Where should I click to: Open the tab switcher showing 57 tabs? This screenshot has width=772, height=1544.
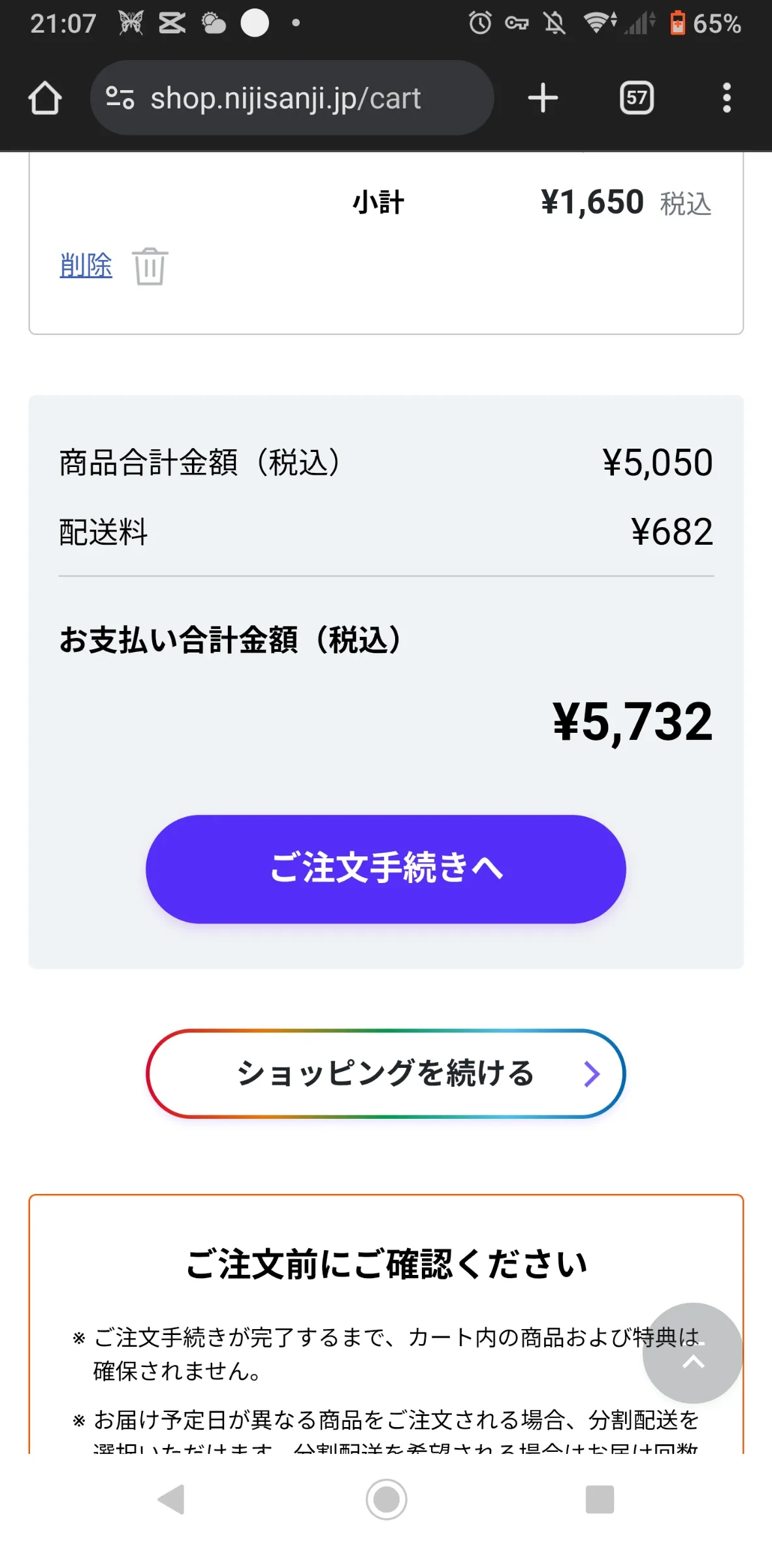pos(636,98)
